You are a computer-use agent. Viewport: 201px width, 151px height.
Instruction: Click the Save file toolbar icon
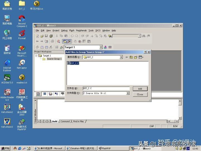click(46, 36)
